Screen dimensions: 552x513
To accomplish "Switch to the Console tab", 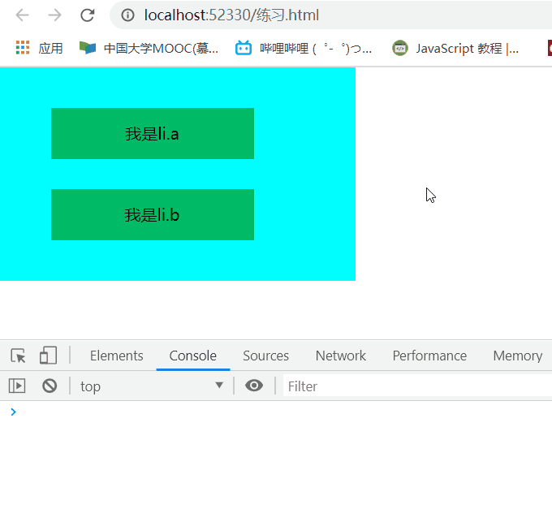I will (x=193, y=356).
